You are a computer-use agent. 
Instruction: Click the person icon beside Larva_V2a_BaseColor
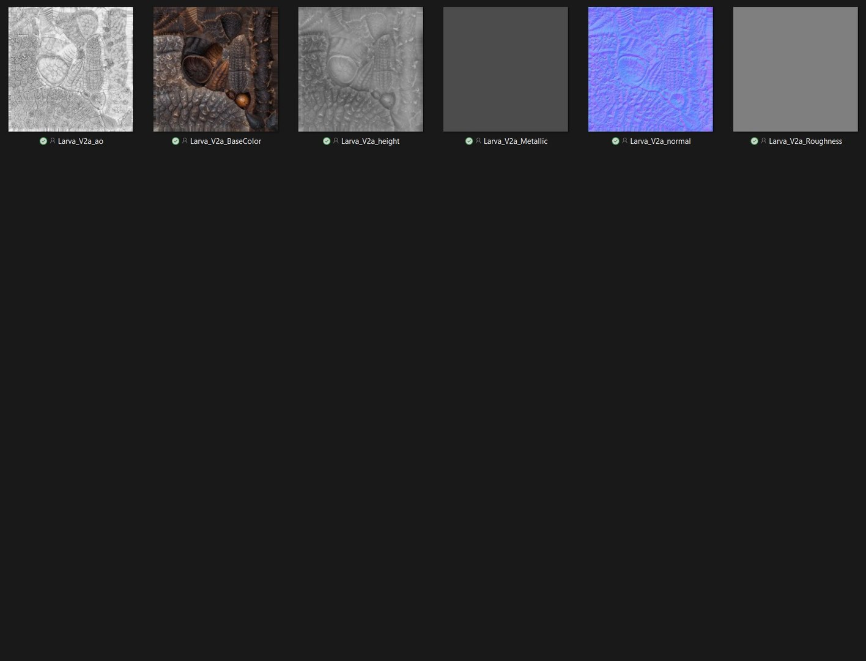coord(185,141)
